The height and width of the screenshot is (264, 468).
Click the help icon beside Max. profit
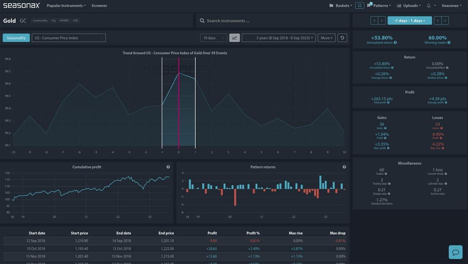[x=388, y=148]
